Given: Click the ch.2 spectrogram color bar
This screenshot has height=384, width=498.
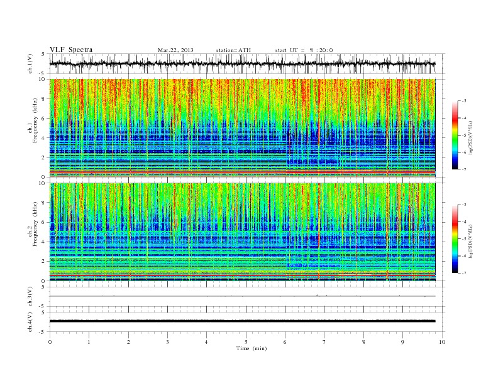Looking at the screenshot, I should pyautogui.click(x=455, y=238).
